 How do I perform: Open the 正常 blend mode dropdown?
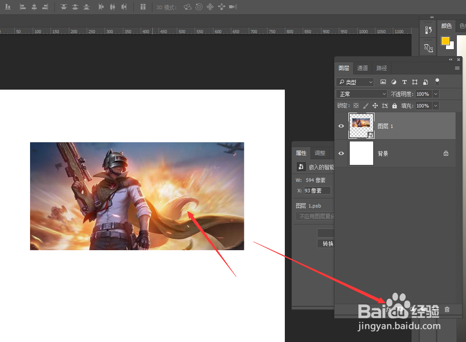[361, 94]
